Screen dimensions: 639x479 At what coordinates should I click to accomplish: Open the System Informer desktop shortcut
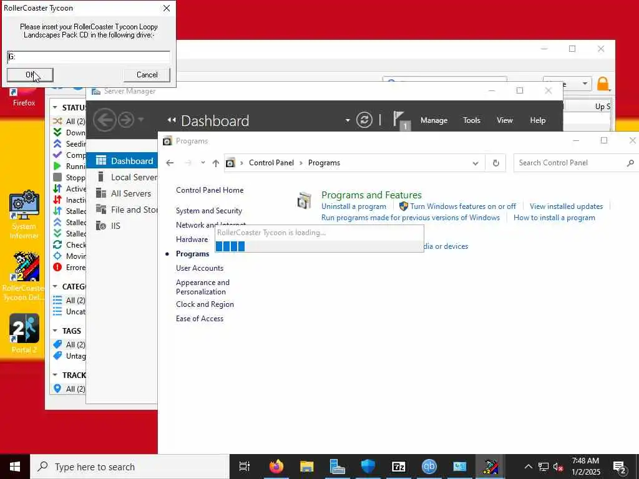(x=24, y=215)
